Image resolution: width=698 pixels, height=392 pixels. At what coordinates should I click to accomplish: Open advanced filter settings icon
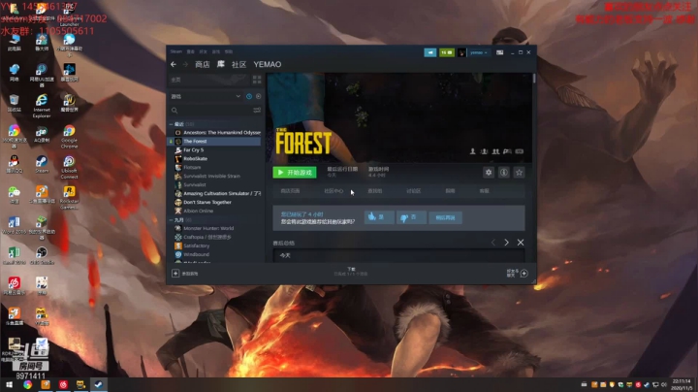click(x=257, y=110)
